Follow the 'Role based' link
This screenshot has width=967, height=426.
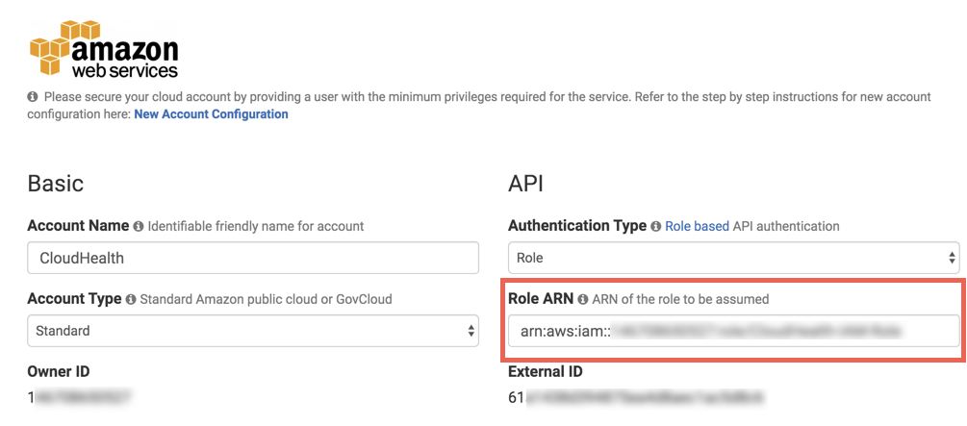[x=697, y=226]
